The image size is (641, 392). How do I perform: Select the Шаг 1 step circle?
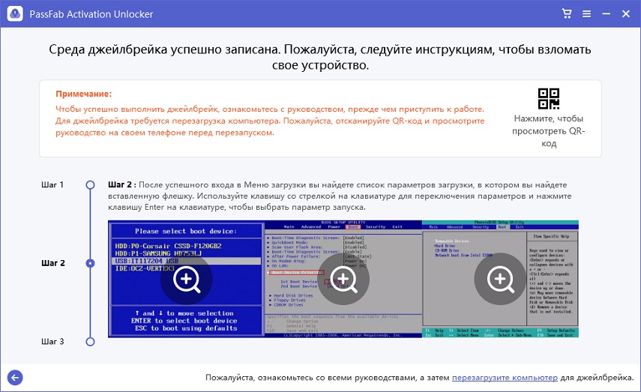[90, 184]
